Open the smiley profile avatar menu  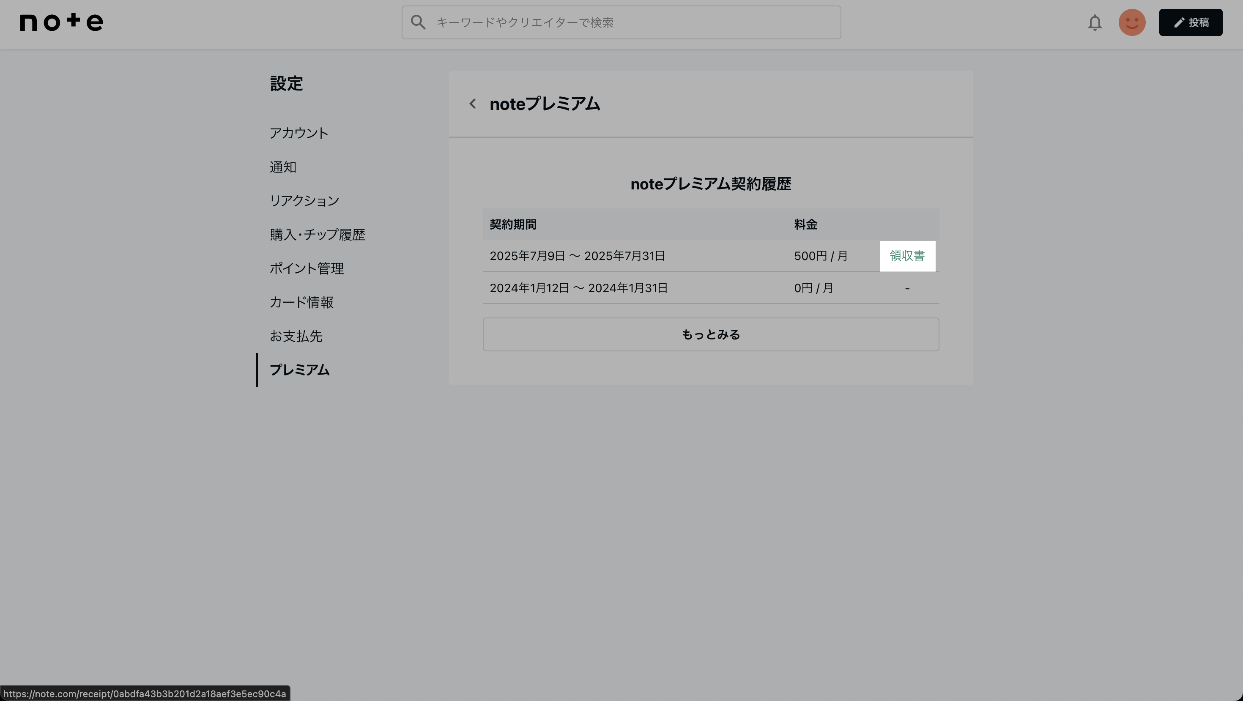pos(1131,23)
